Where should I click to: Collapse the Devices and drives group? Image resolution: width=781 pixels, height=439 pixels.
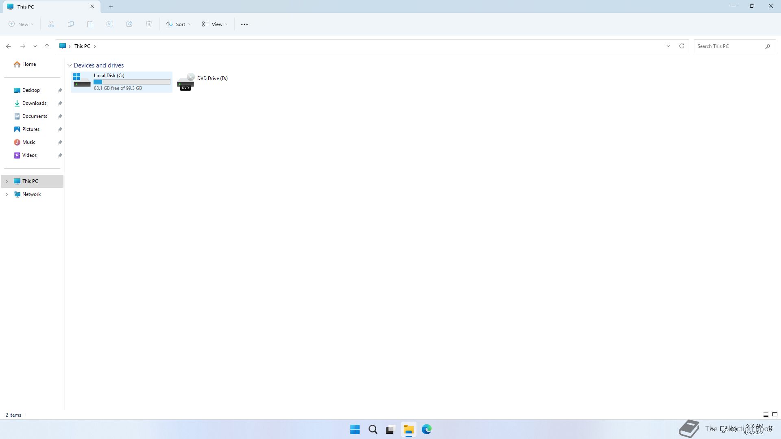tap(70, 65)
